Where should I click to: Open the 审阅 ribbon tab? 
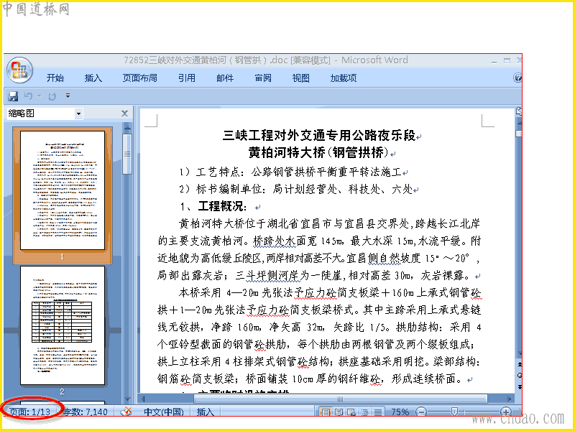click(x=263, y=78)
